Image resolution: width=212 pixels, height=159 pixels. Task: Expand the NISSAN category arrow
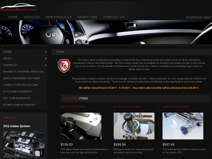(46, 52)
